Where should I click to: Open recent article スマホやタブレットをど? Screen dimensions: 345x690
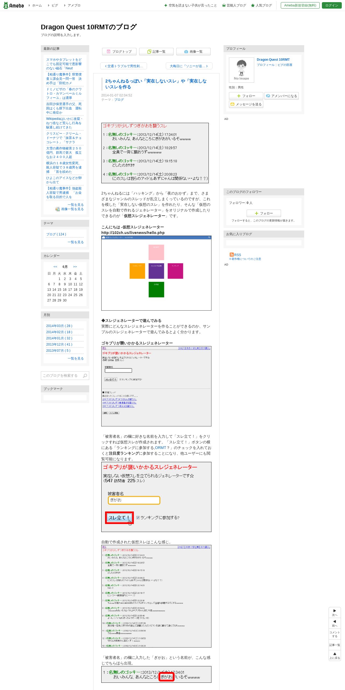point(64,64)
